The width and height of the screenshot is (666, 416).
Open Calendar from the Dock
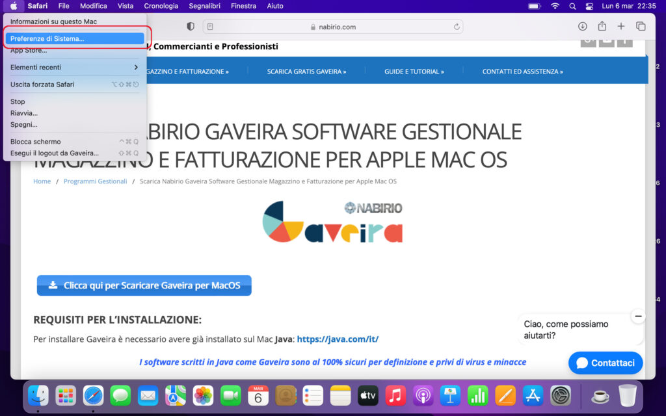click(x=258, y=396)
